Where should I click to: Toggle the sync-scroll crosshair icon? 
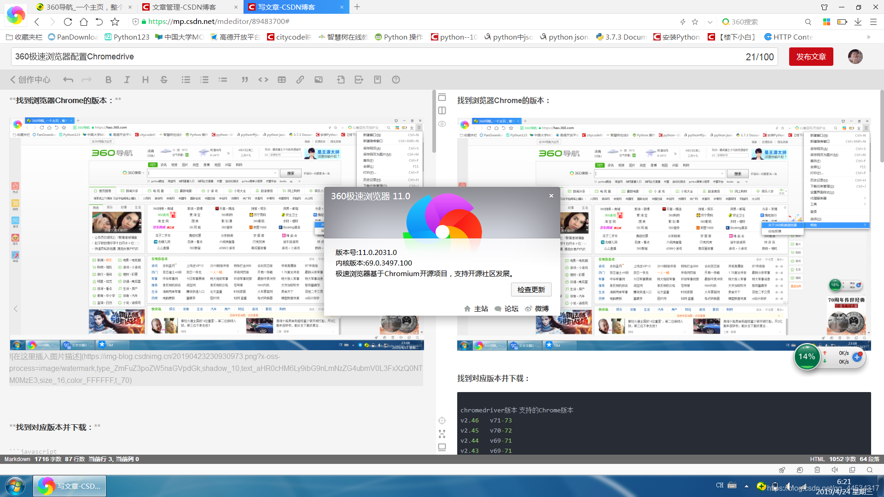[x=442, y=421]
